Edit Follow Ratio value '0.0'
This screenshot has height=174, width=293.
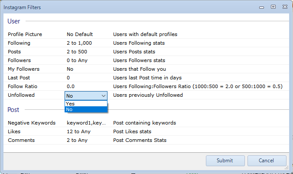click(x=71, y=86)
